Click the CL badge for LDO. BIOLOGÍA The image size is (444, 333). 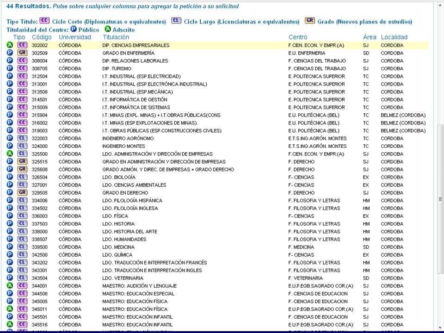[22, 177]
